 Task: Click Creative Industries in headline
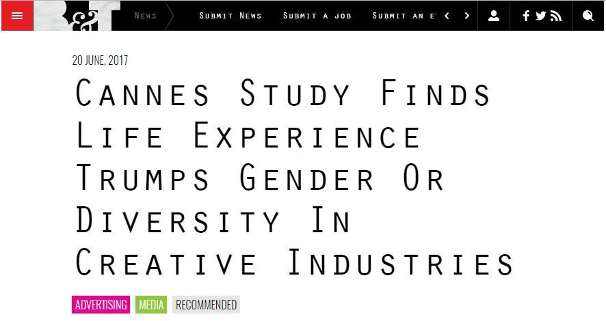[x=293, y=262]
